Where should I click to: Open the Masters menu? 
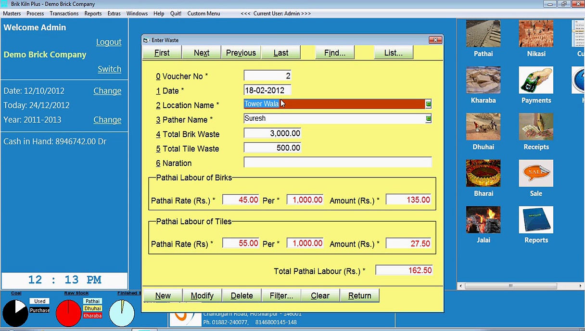pos(12,13)
